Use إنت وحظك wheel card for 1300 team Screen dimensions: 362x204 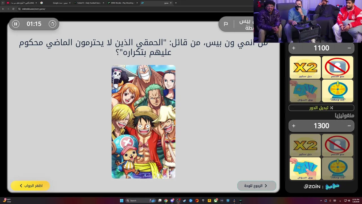tap(337, 169)
